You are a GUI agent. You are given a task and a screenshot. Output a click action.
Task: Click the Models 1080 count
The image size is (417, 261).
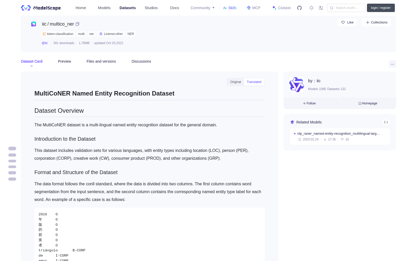point(317,89)
